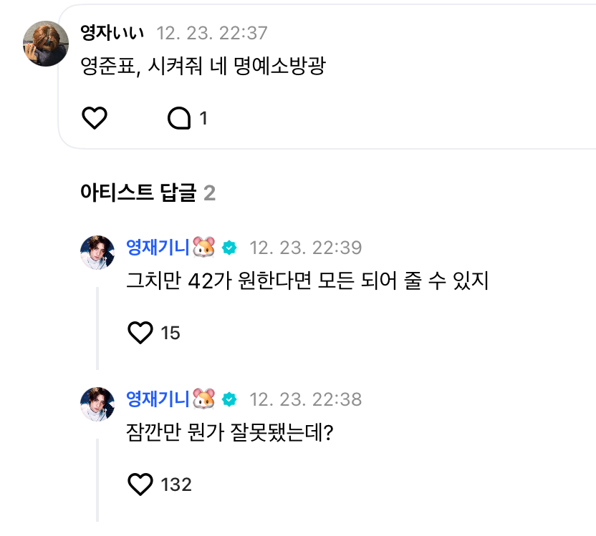Click the verified badge on the 22:39 reply
This screenshot has width=596, height=536.
point(229,248)
